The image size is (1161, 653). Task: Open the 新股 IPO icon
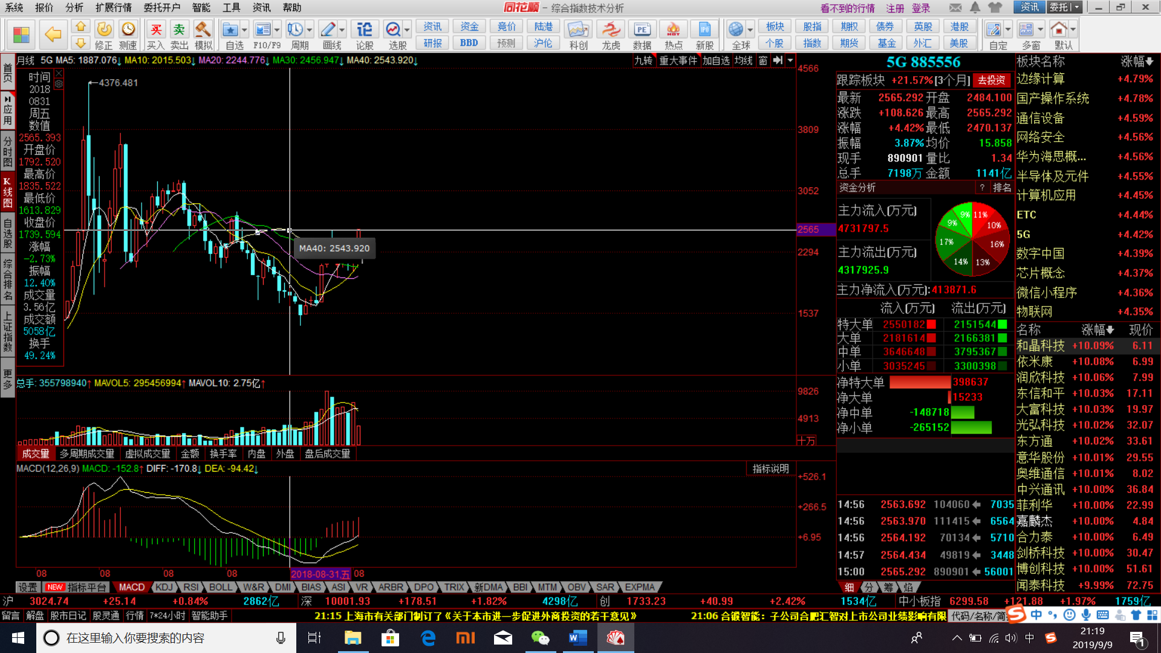(x=705, y=35)
